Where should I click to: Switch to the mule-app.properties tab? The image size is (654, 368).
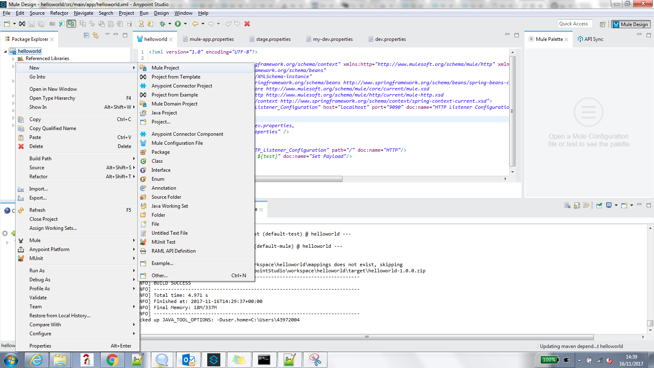coord(211,39)
